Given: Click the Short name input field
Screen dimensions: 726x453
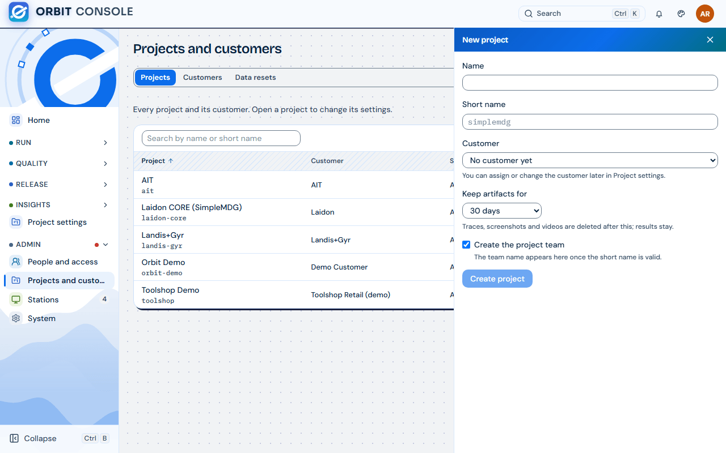Looking at the screenshot, I should point(590,122).
